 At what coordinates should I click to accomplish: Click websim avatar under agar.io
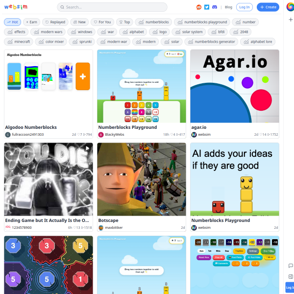(x=194, y=134)
